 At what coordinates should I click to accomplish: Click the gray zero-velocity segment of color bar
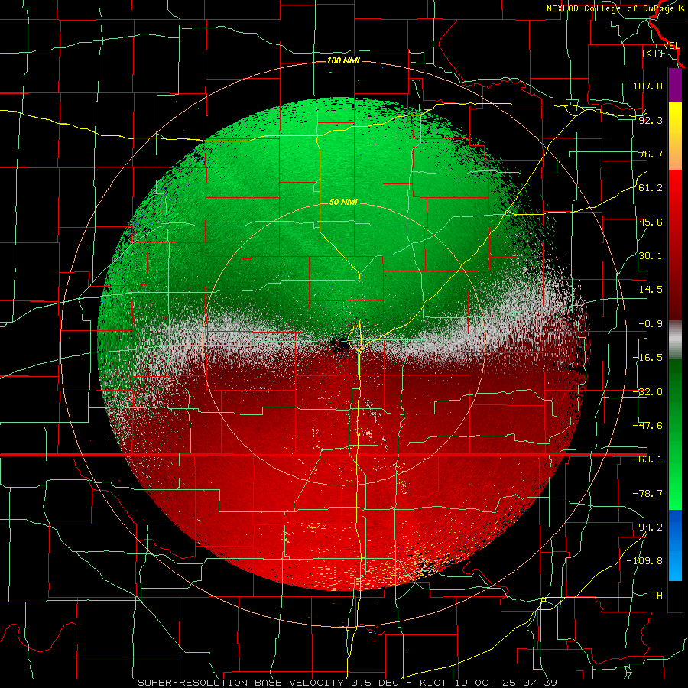[675, 340]
